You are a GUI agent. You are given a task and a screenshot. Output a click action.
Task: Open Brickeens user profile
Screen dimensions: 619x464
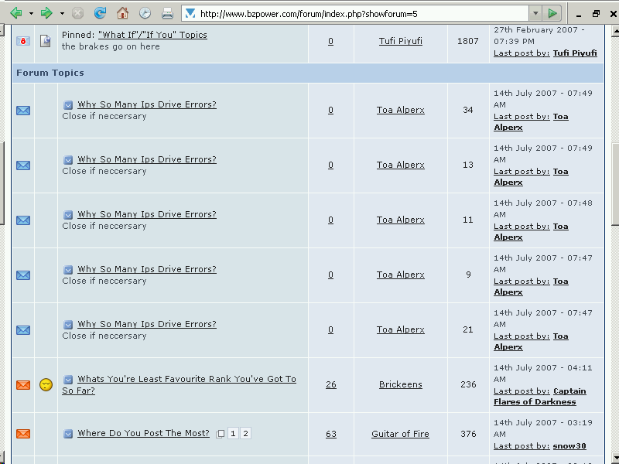(x=401, y=384)
